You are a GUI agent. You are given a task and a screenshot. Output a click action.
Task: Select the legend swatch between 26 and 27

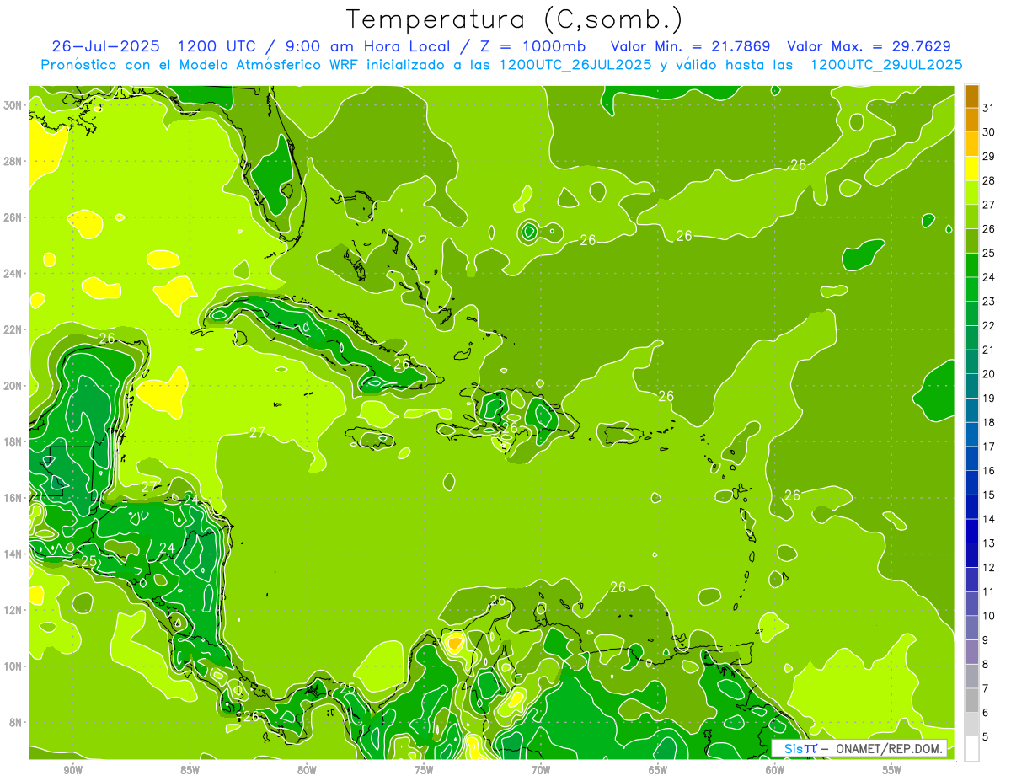pyautogui.click(x=971, y=217)
